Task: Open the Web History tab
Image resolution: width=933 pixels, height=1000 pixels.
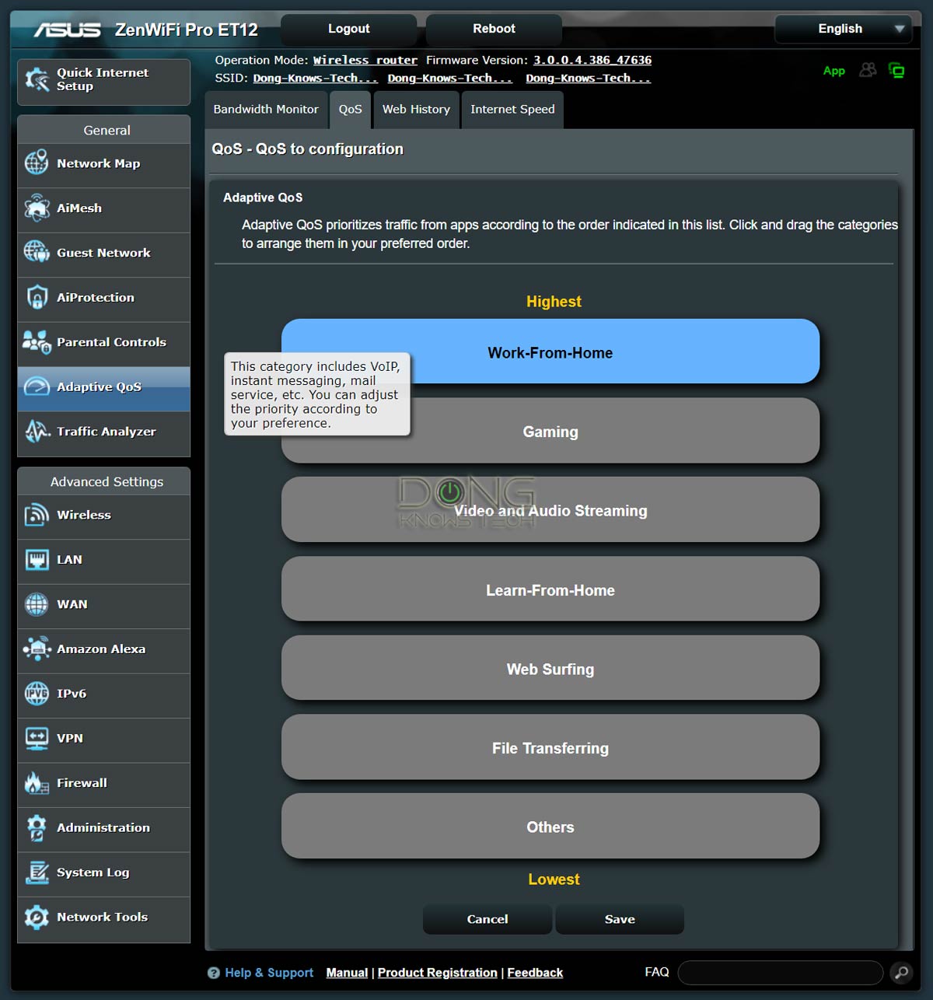Action: coord(416,110)
